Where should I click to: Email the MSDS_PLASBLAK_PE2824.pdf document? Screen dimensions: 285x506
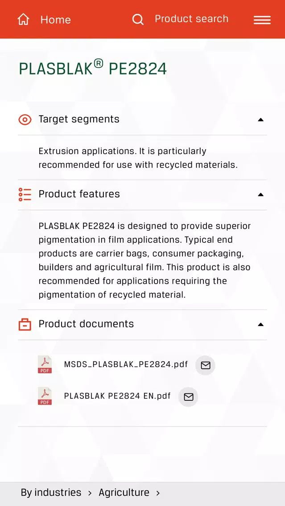(x=206, y=365)
